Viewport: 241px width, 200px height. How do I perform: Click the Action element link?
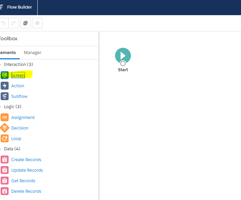tap(18, 86)
